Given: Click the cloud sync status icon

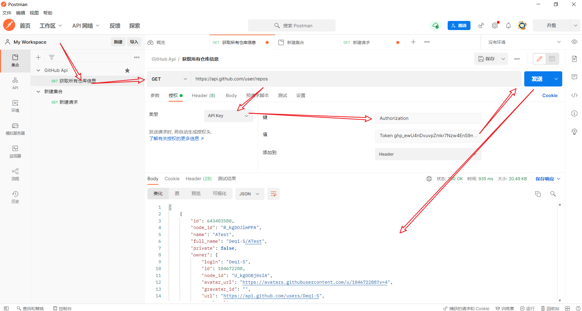Looking at the screenshot, I should [436, 25].
